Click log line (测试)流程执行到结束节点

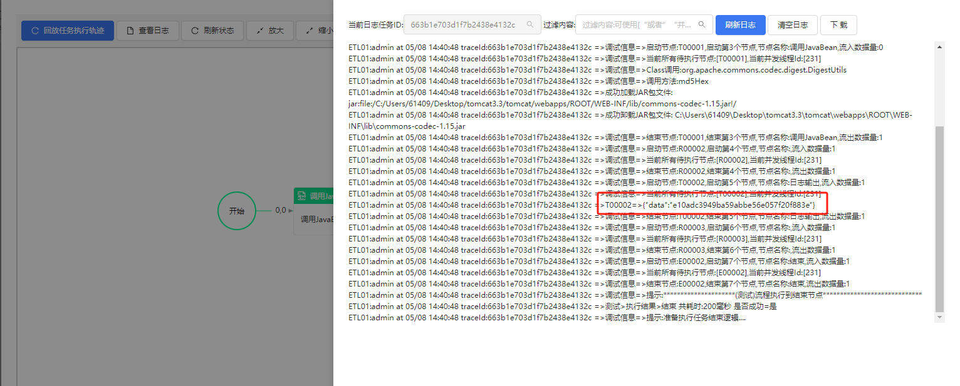pyautogui.click(x=635, y=295)
